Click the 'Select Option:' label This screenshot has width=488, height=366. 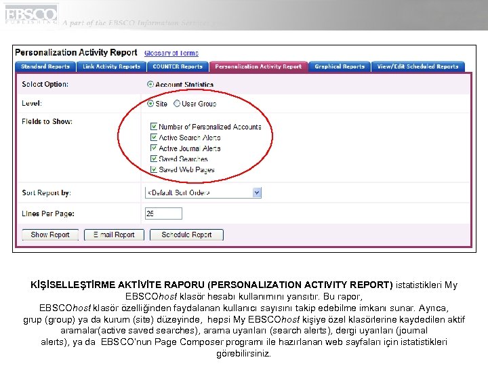45,84
